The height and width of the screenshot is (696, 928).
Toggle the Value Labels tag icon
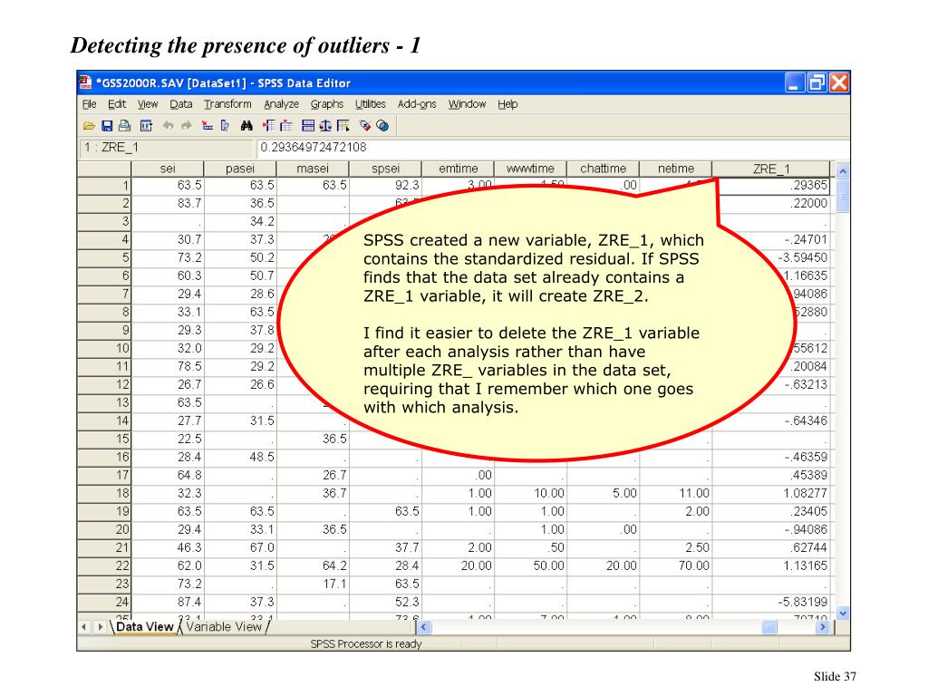365,125
